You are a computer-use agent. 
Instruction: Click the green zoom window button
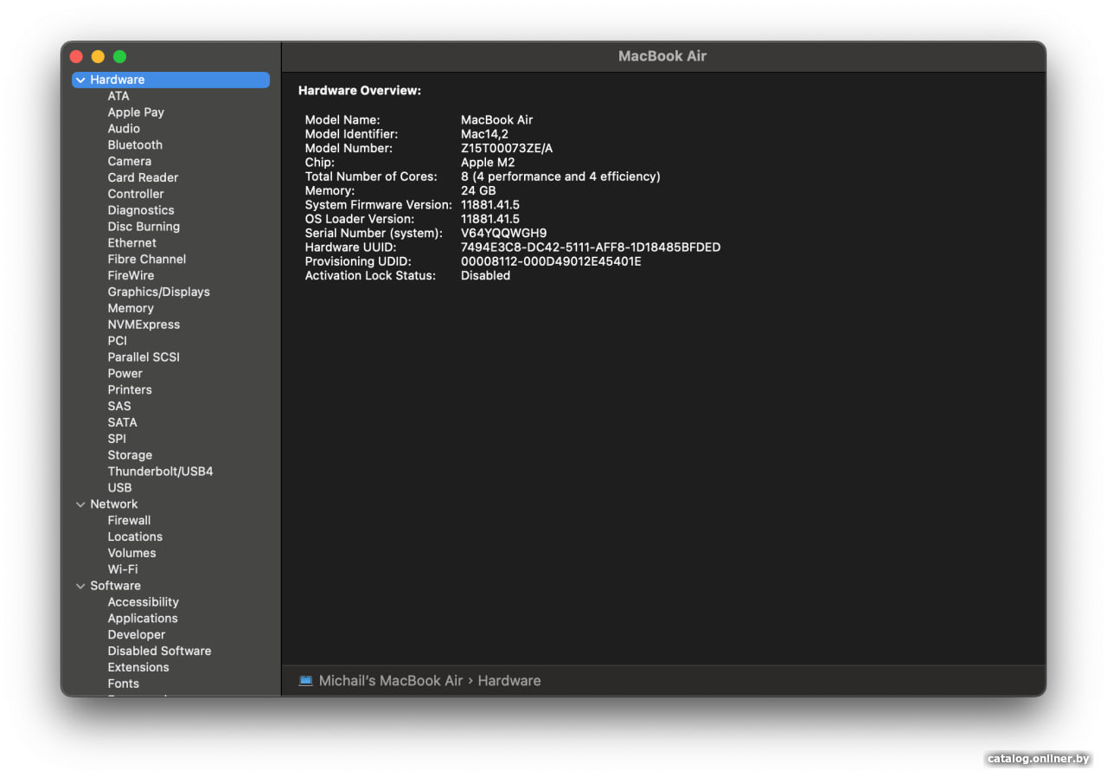(x=119, y=57)
